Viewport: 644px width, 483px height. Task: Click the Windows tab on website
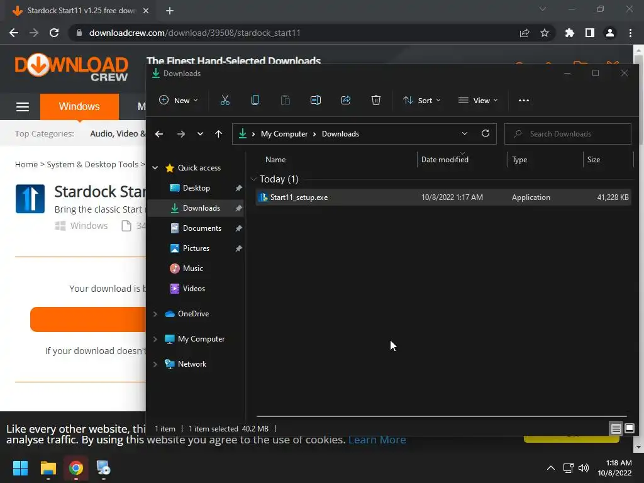[79, 107]
